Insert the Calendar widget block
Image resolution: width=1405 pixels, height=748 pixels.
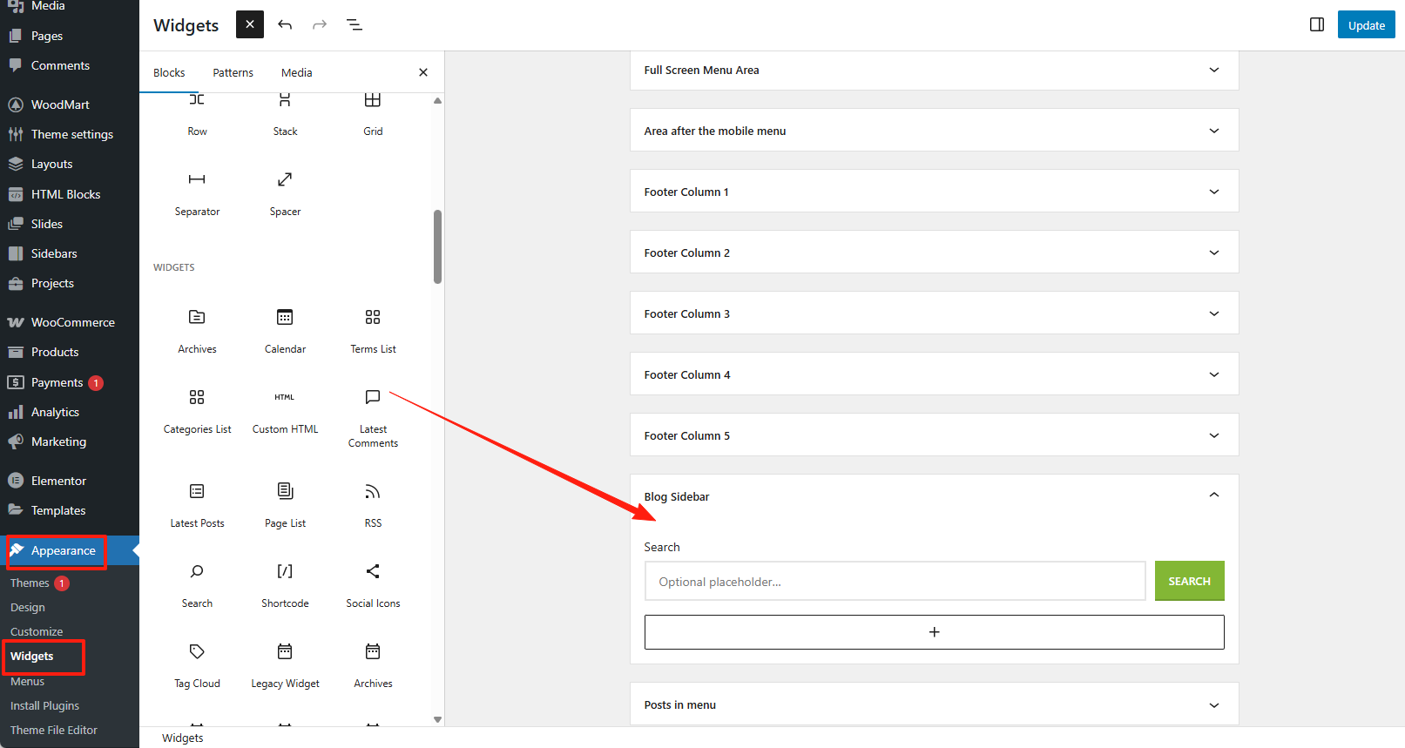[x=285, y=329]
